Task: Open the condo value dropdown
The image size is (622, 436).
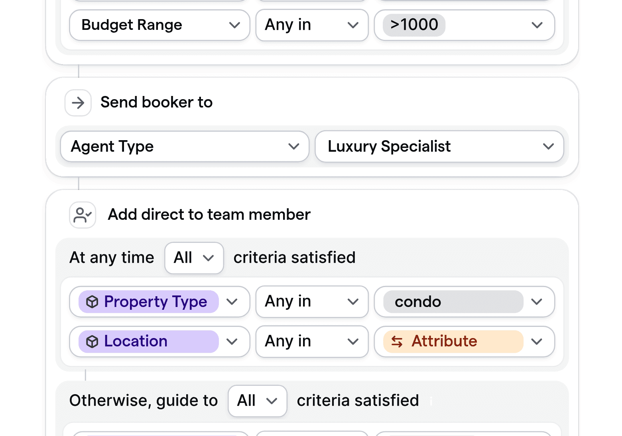Action: click(x=537, y=302)
